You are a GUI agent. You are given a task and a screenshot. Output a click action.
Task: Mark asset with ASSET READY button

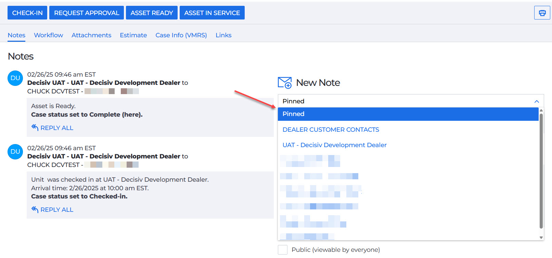(152, 13)
